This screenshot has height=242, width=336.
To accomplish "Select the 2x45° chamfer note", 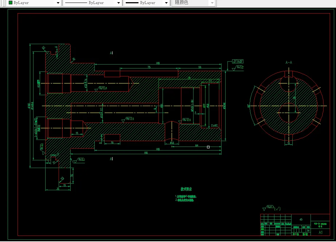I will coord(214,125).
